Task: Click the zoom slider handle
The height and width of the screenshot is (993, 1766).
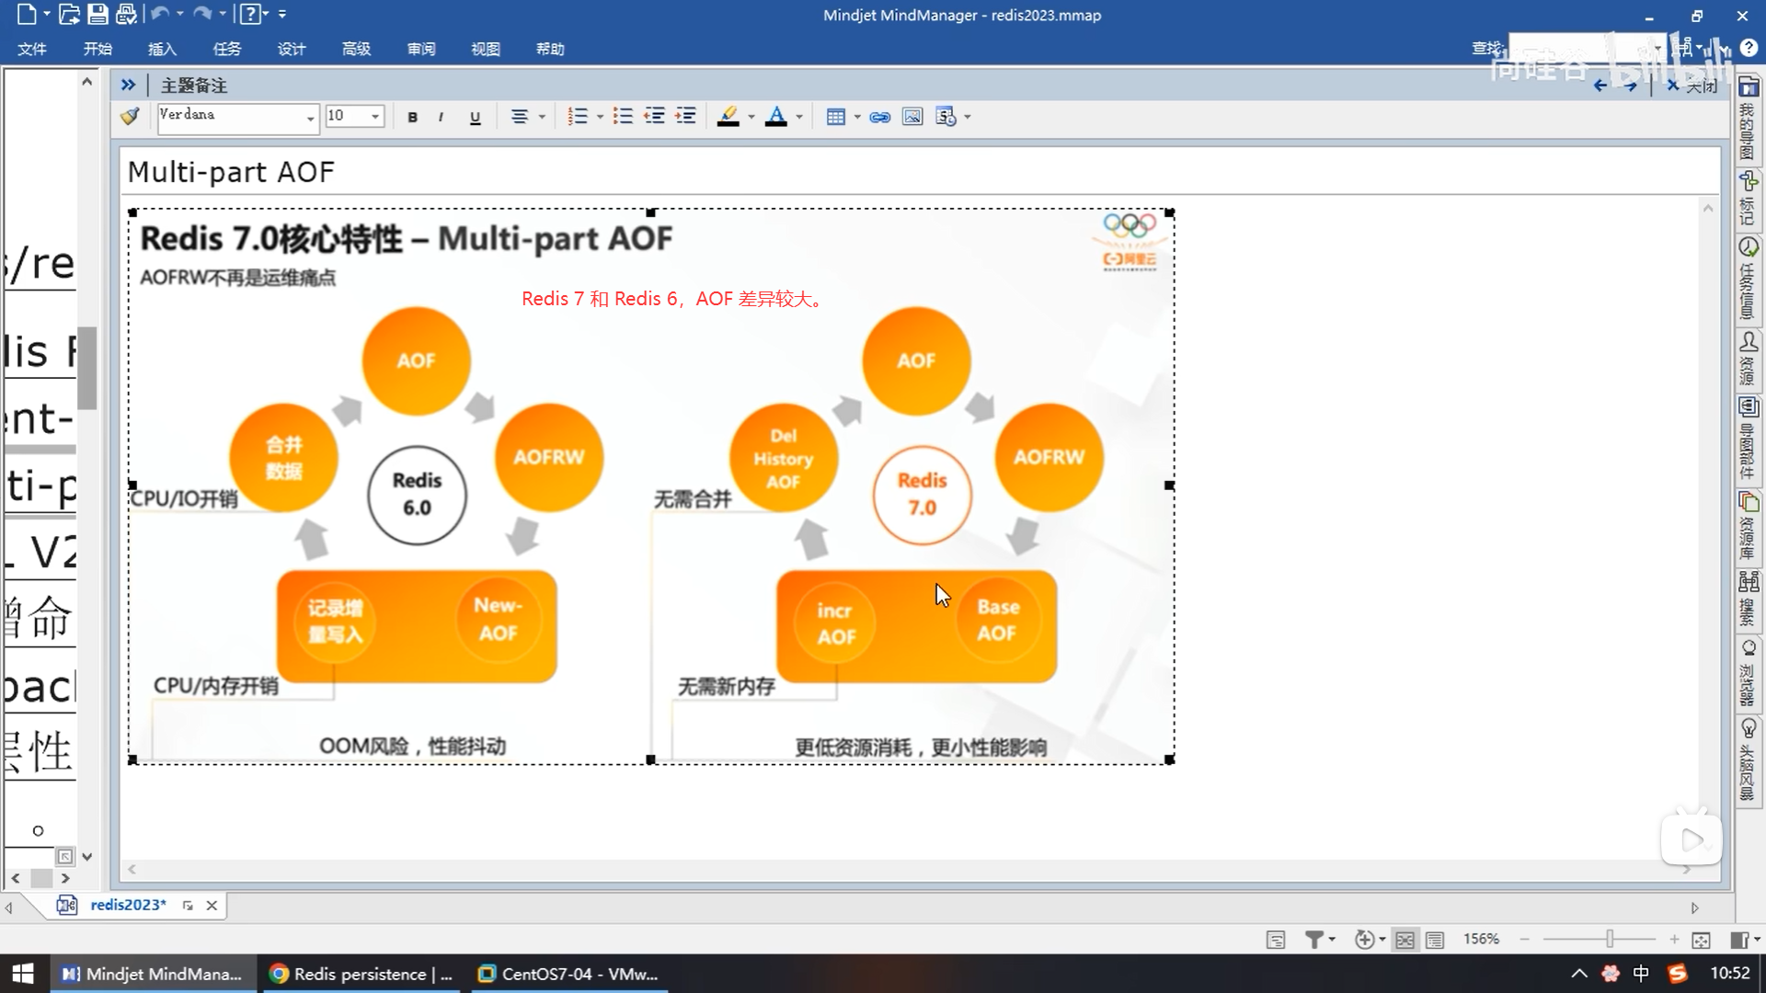Action: click(1610, 939)
